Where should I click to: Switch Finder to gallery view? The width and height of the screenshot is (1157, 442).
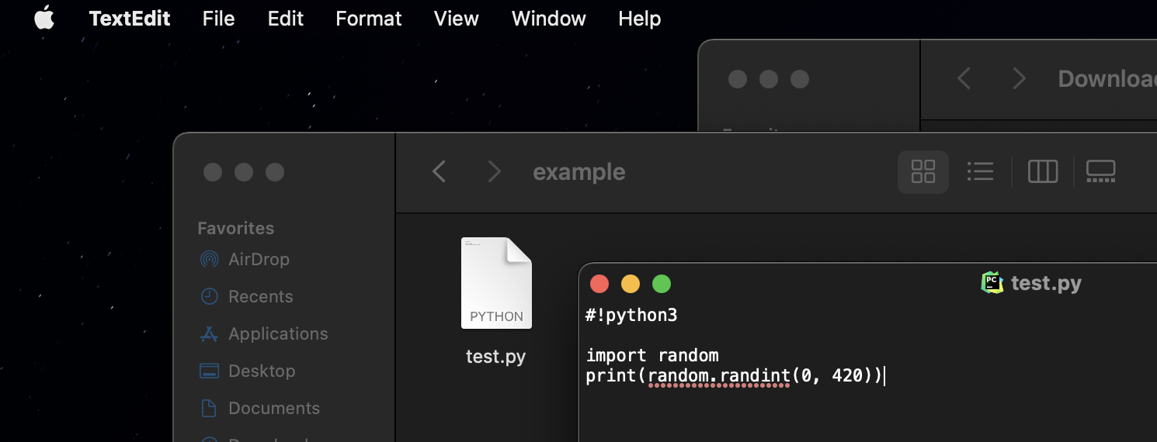1100,171
